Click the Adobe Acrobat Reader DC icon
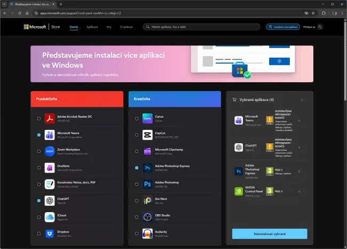 click(50, 119)
